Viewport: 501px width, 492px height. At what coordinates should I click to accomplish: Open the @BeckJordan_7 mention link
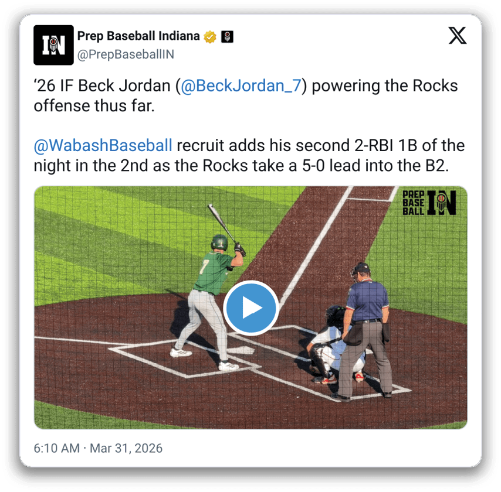(241, 86)
